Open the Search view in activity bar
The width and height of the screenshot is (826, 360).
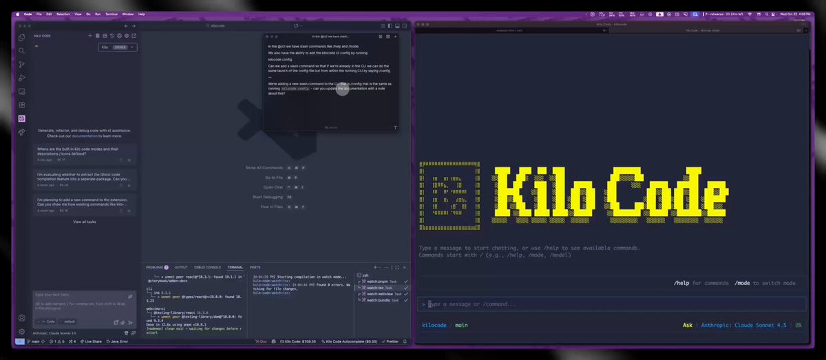(22, 50)
